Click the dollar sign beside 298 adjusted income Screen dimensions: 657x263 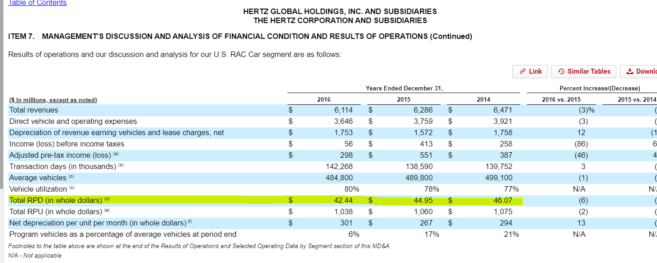291,155
